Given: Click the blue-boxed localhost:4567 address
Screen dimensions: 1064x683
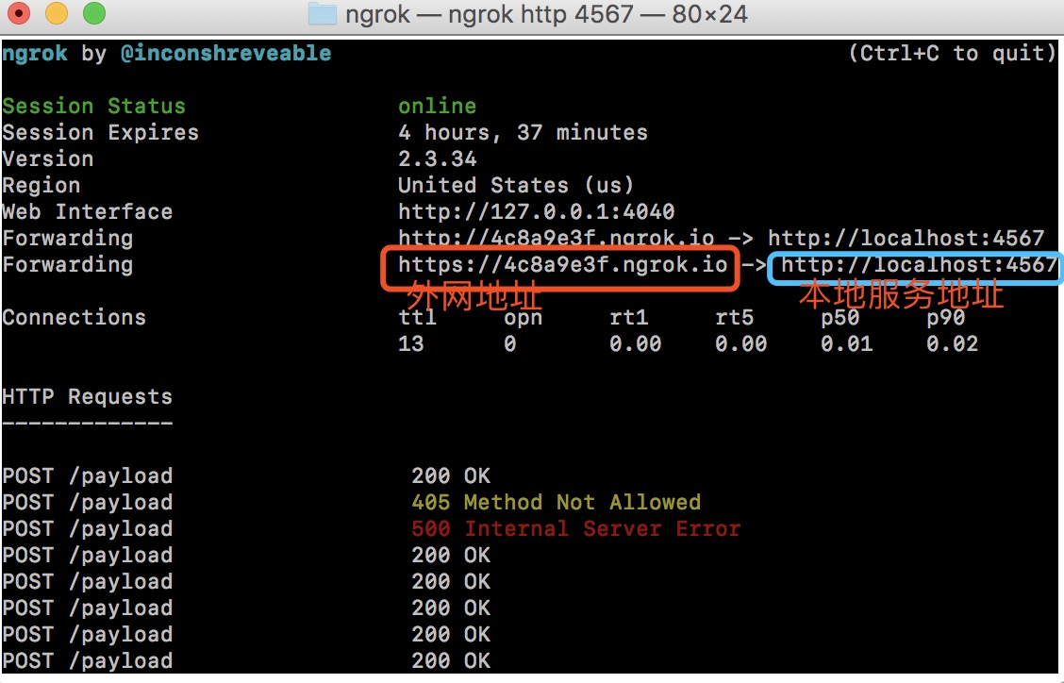Looking at the screenshot, I should pyautogui.click(x=919, y=265).
